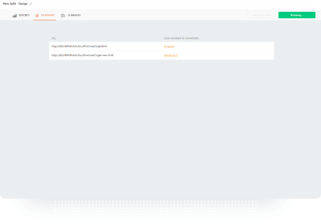Switch to the Reports tab
The width and height of the screenshot is (321, 224).
[x=24, y=15]
